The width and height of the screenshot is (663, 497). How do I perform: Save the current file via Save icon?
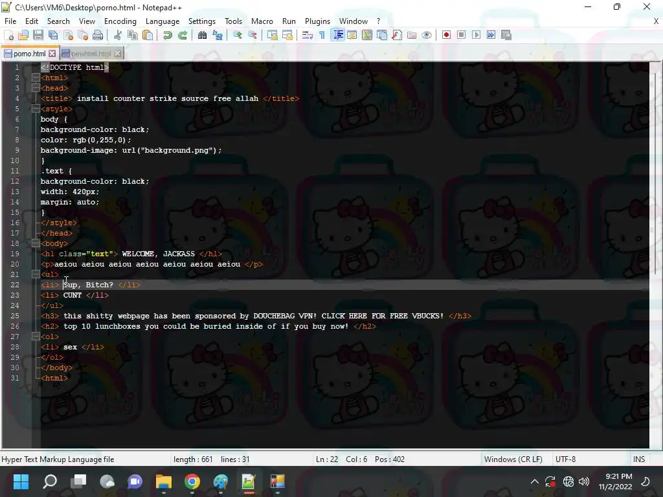pyautogui.click(x=38, y=35)
